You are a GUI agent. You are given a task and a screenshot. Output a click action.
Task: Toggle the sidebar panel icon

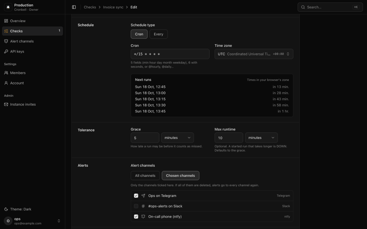(74, 7)
